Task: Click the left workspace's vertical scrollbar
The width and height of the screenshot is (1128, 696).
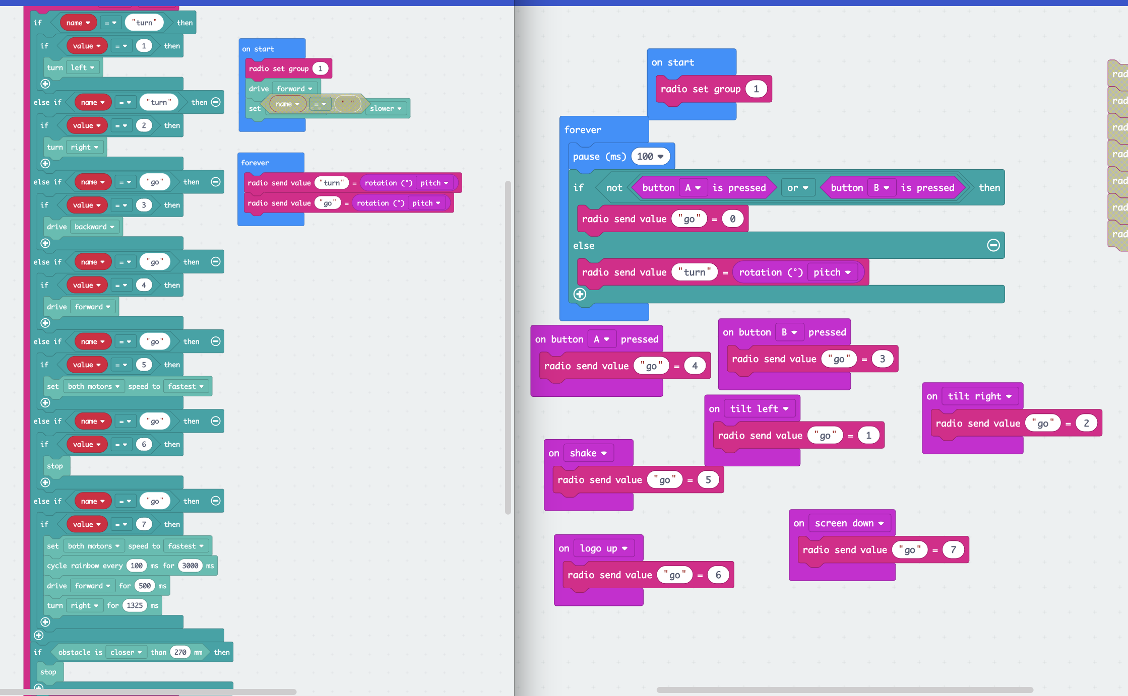Action: coord(508,347)
